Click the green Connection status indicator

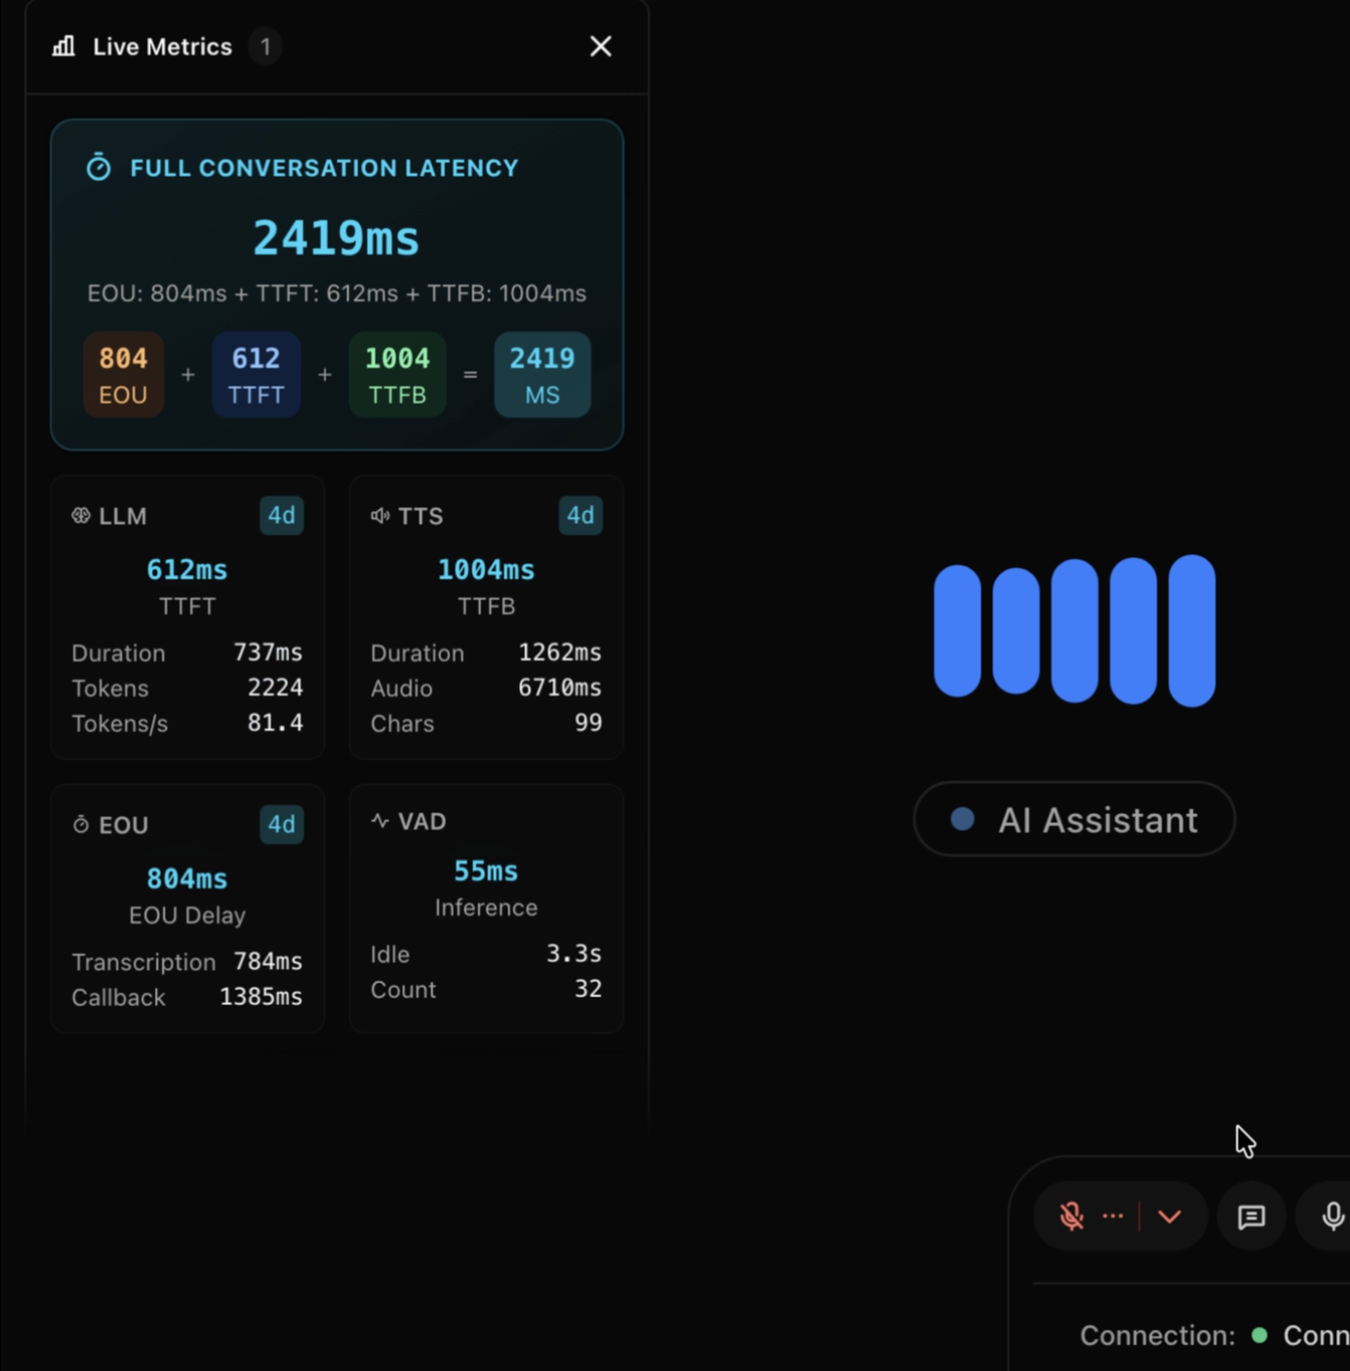pos(1259,1335)
